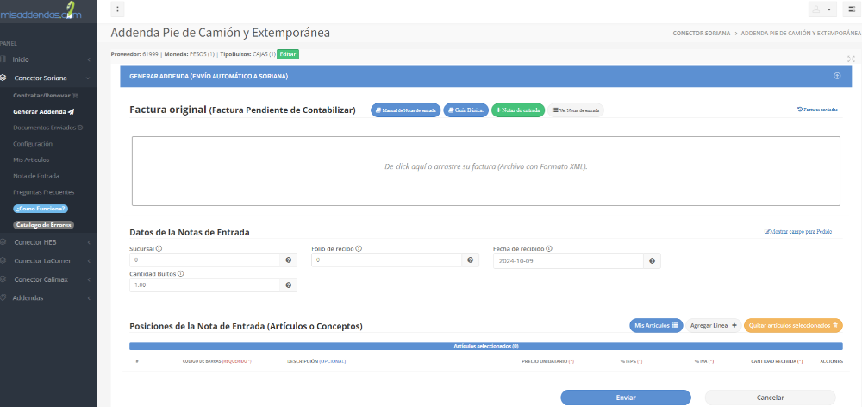Open the Facturas enviadas link
The width and height of the screenshot is (862, 407).
pos(816,110)
